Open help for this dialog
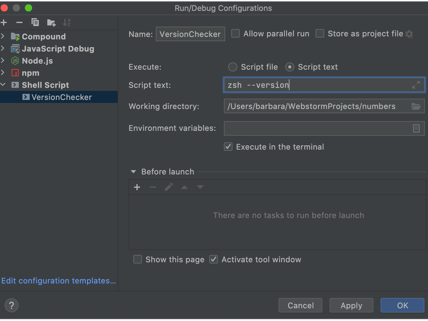This screenshot has height=321, width=428. (11, 305)
